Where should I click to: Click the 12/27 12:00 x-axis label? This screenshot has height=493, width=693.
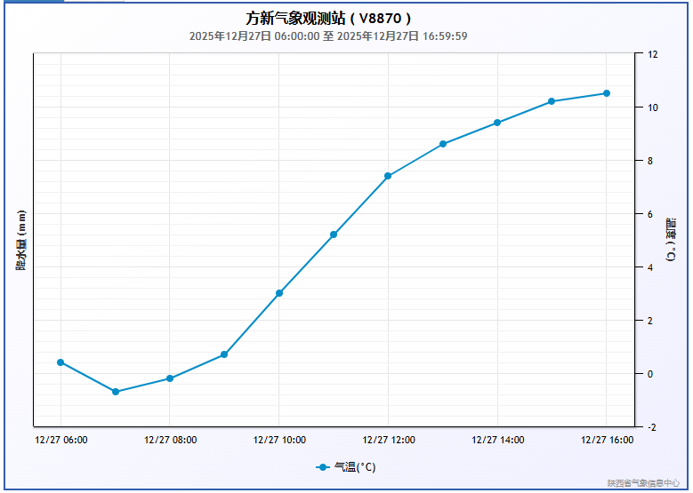(389, 440)
